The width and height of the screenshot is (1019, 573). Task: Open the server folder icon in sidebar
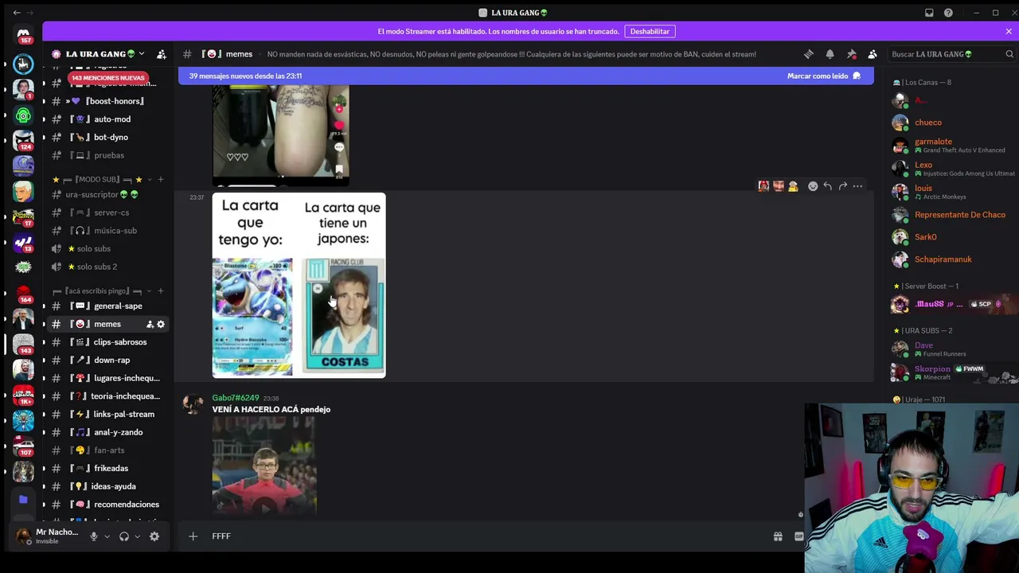23,500
